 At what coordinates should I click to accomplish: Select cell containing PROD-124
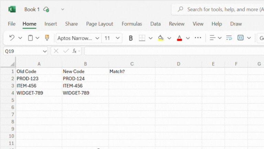pos(85,79)
